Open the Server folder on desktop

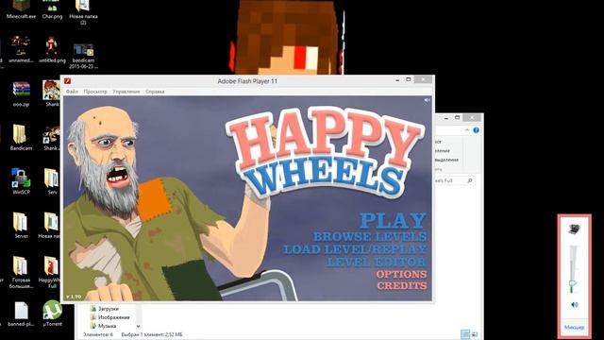21,225
